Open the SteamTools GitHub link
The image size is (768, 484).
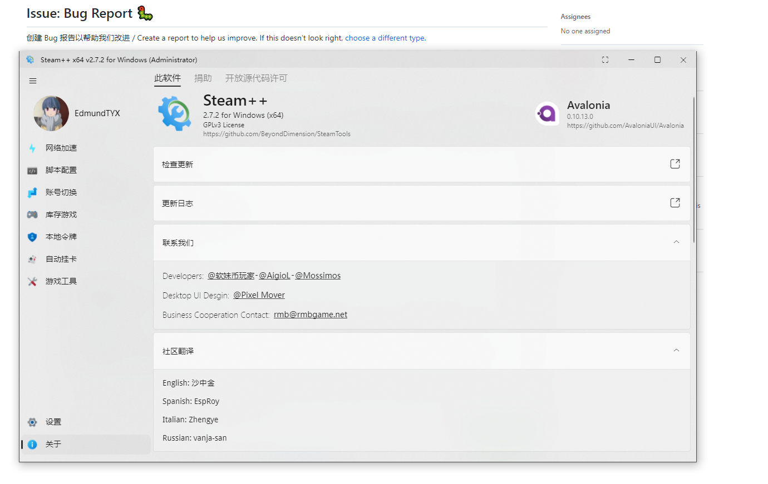pyautogui.click(x=277, y=134)
